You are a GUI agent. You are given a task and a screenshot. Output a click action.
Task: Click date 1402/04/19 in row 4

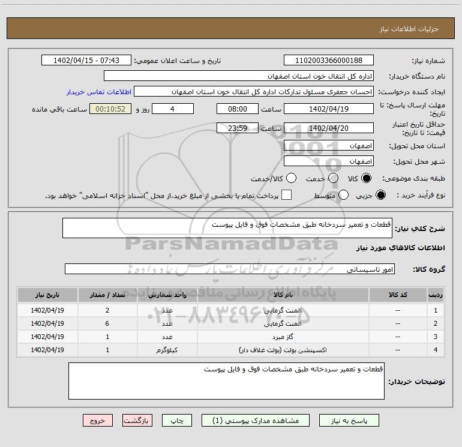coord(47,350)
